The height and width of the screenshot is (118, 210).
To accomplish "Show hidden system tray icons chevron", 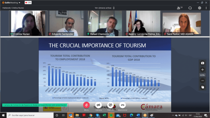I will (173, 115).
